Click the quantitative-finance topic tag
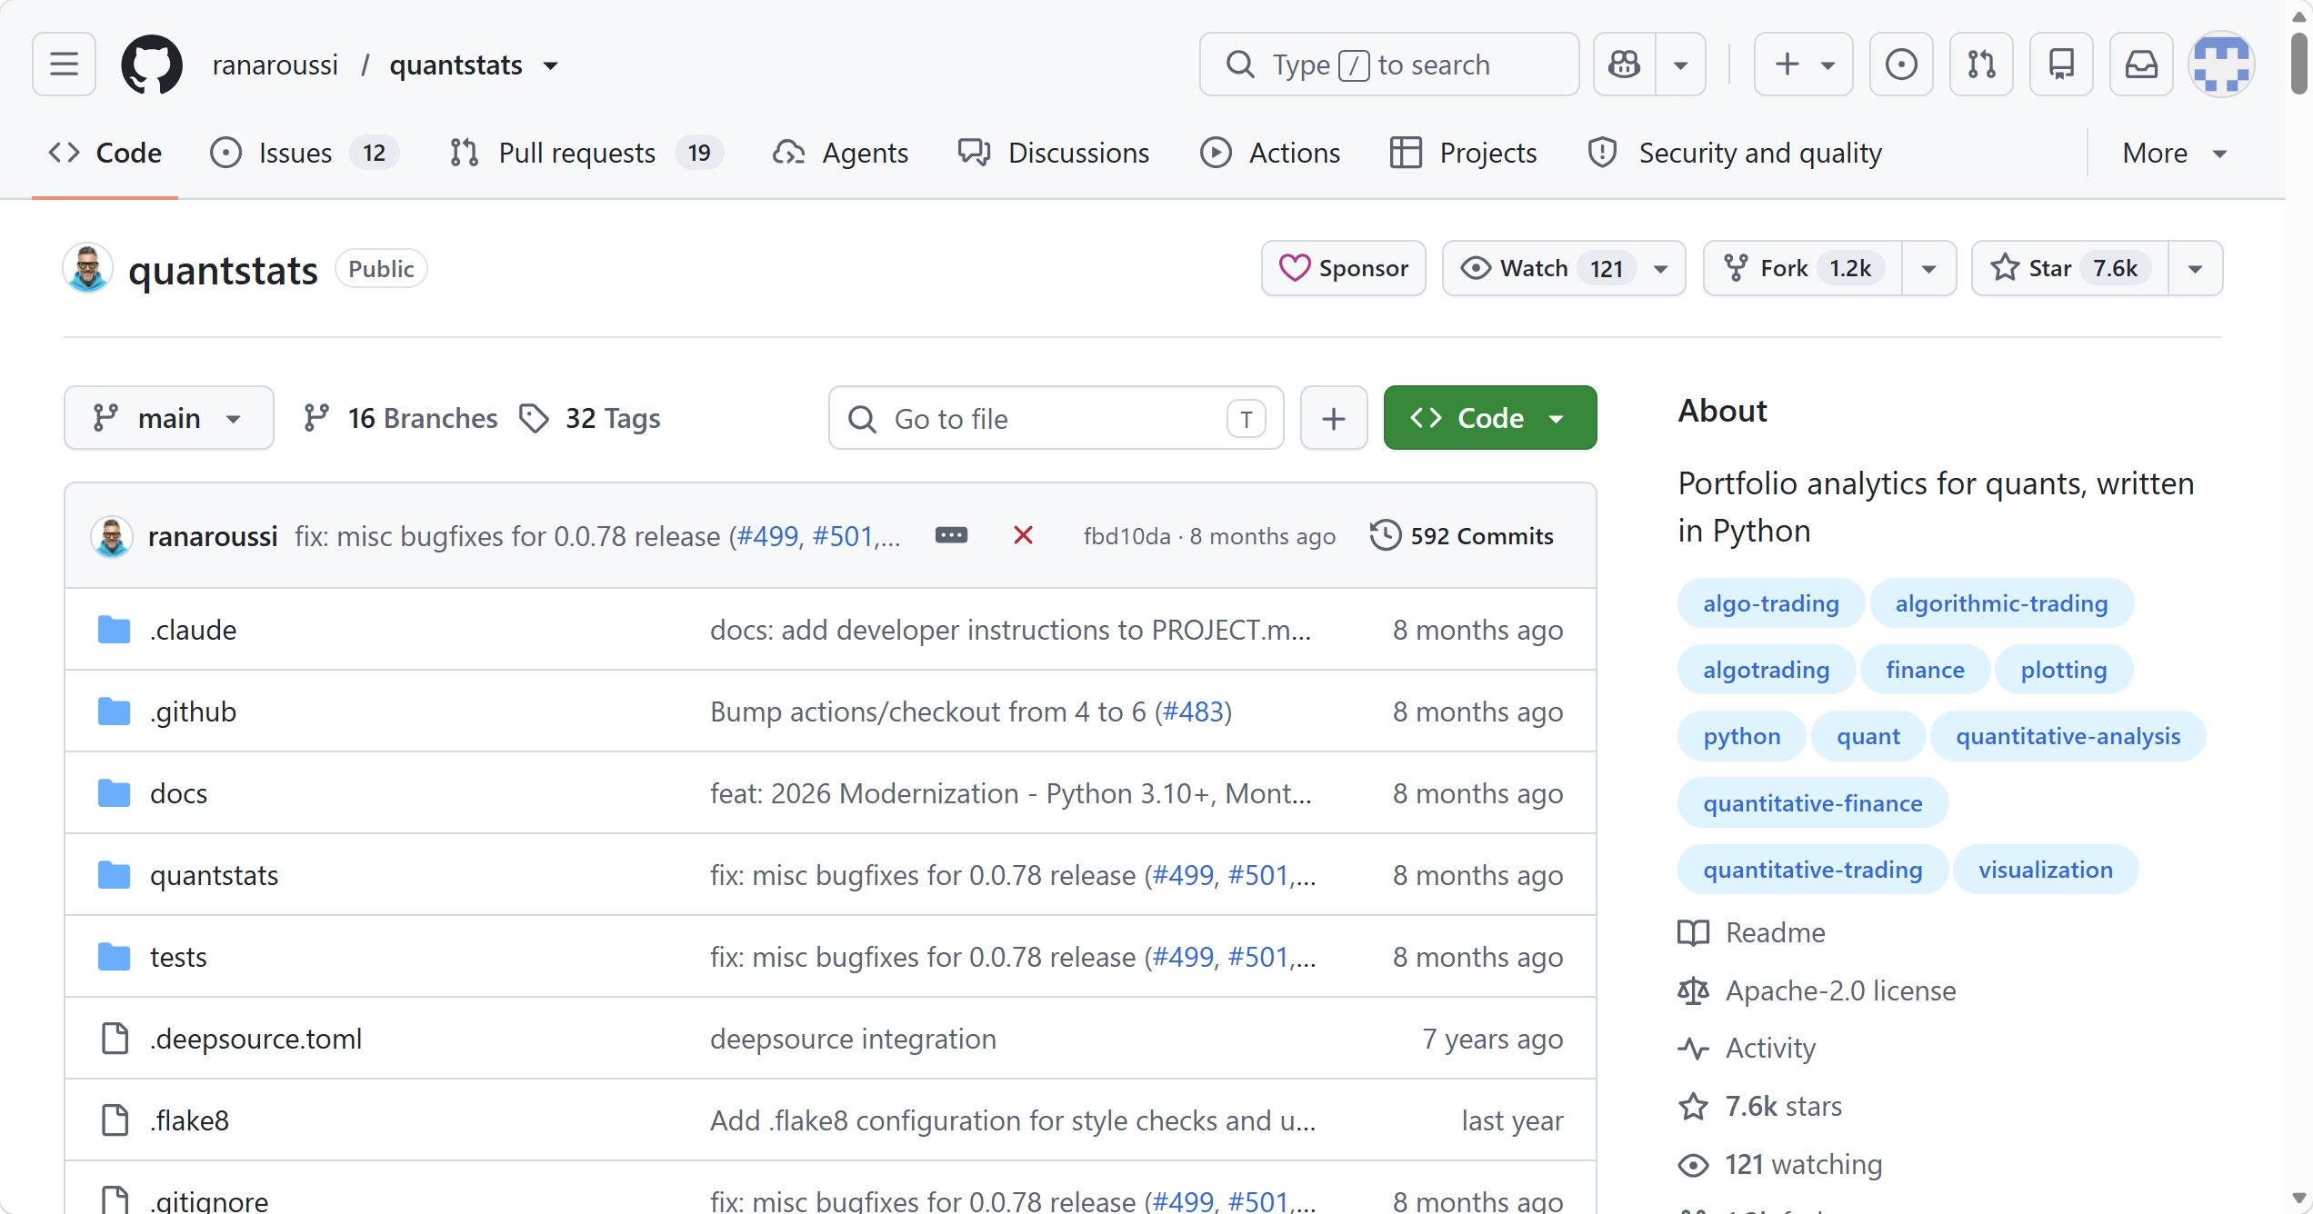 point(1812,803)
